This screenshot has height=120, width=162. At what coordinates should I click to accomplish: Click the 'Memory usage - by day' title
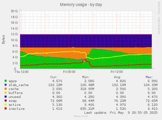(x=81, y=5)
